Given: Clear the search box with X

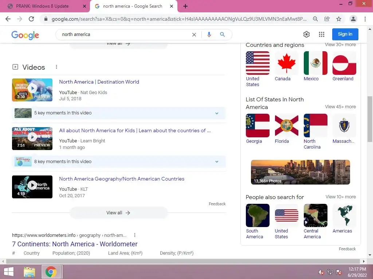Looking at the screenshot, I should (194, 35).
